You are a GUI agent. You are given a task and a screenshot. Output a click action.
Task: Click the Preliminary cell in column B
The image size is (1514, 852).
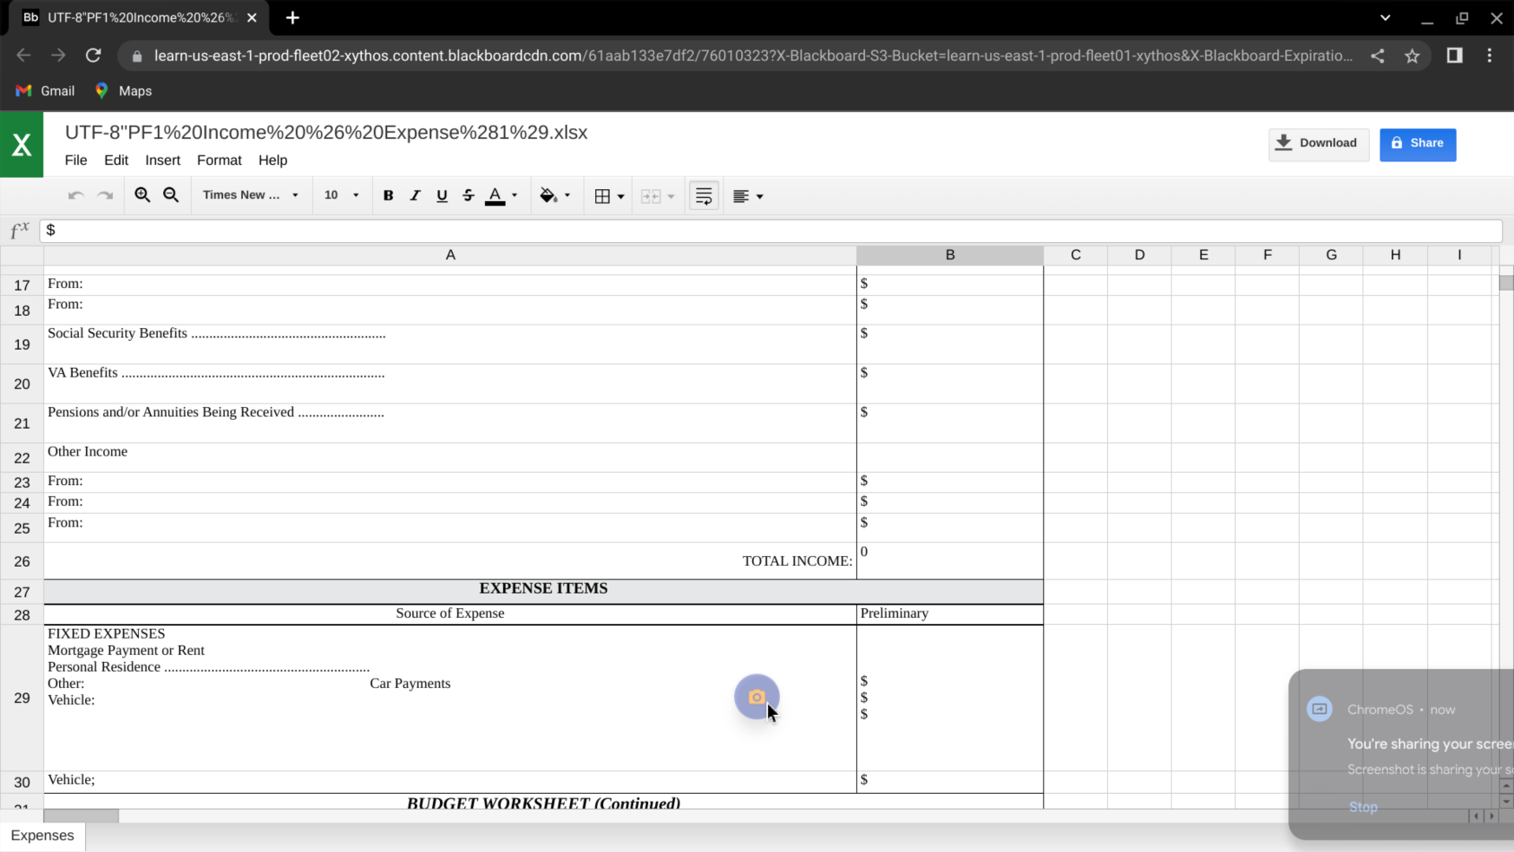[x=950, y=614]
